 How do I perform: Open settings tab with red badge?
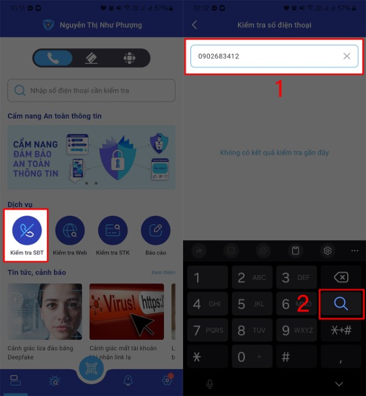pos(167,380)
